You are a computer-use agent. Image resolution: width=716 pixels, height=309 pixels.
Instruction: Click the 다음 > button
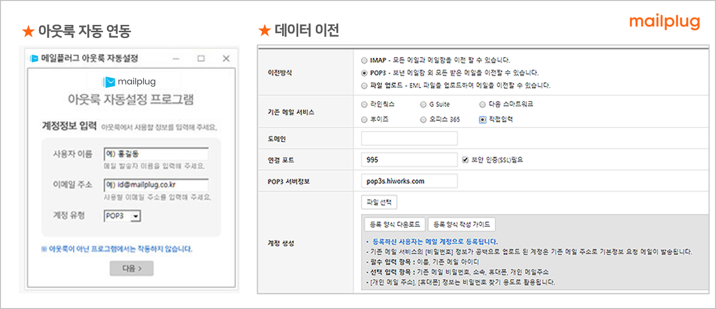[x=131, y=268]
